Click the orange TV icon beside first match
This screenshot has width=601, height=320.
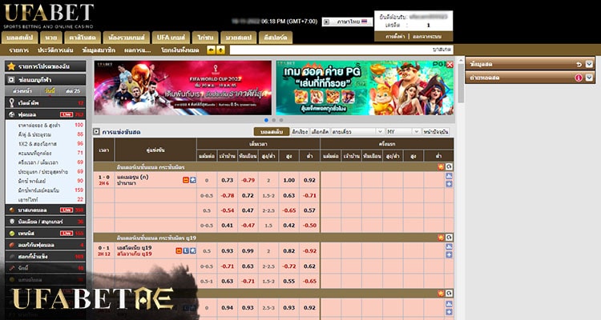tap(185, 179)
